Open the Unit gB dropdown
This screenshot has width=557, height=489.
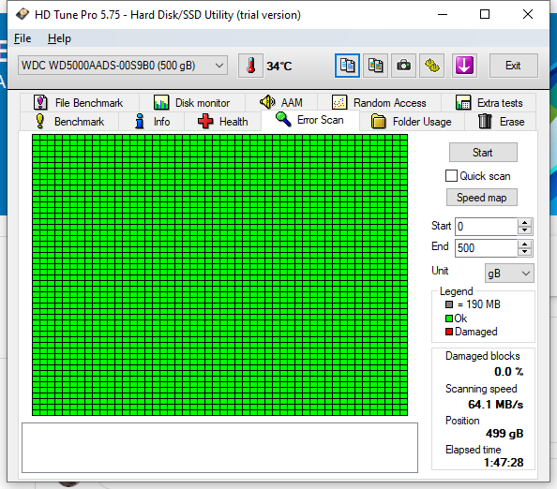coord(509,274)
